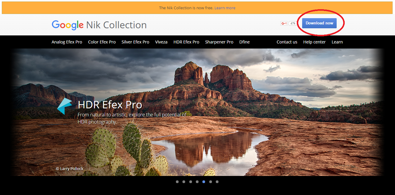Select Viveza in the navigation bar
The image size is (395, 195).
point(161,42)
